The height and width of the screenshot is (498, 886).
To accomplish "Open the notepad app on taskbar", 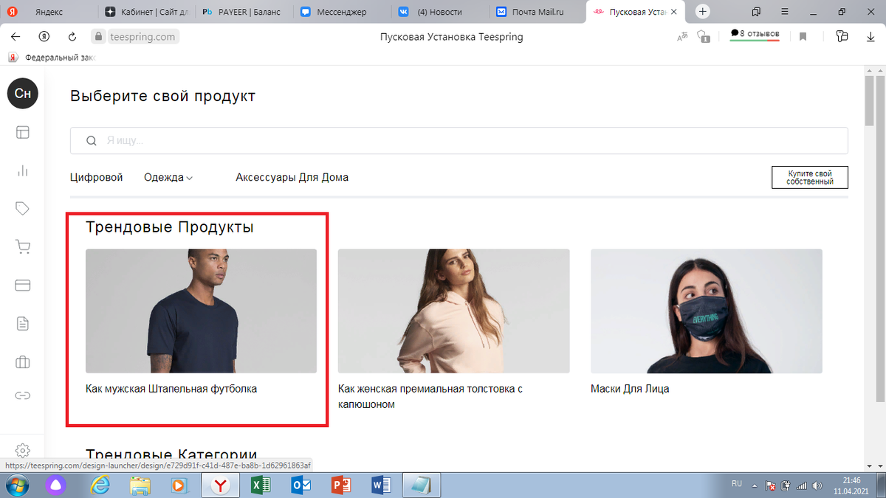I will [422, 485].
